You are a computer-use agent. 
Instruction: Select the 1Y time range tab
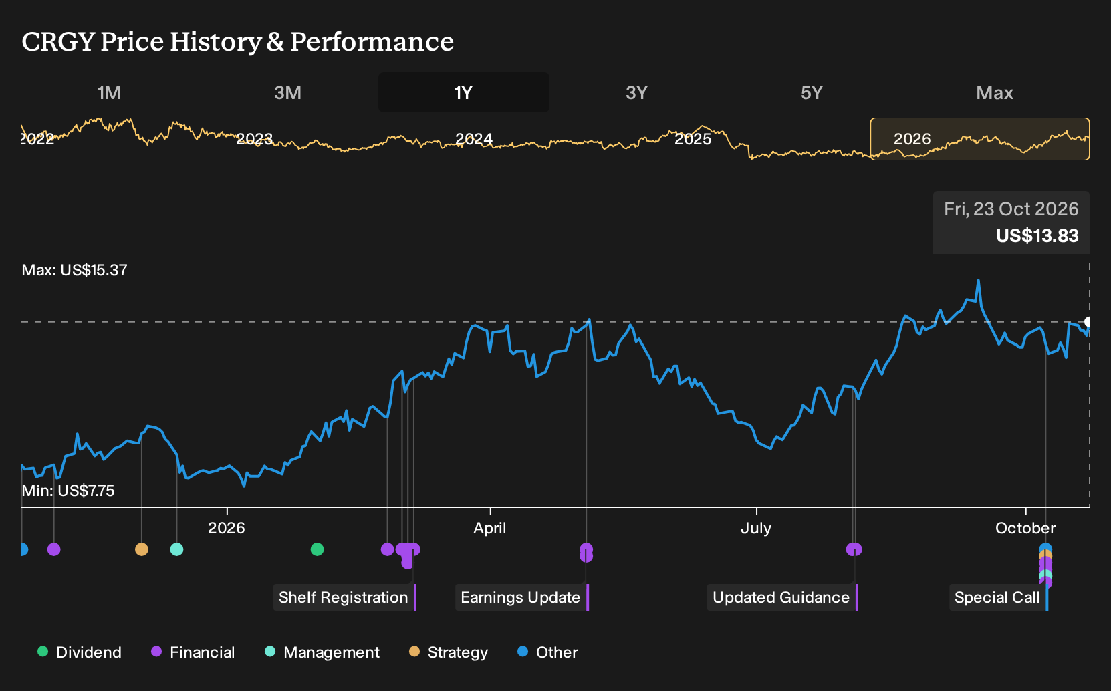[x=463, y=92]
